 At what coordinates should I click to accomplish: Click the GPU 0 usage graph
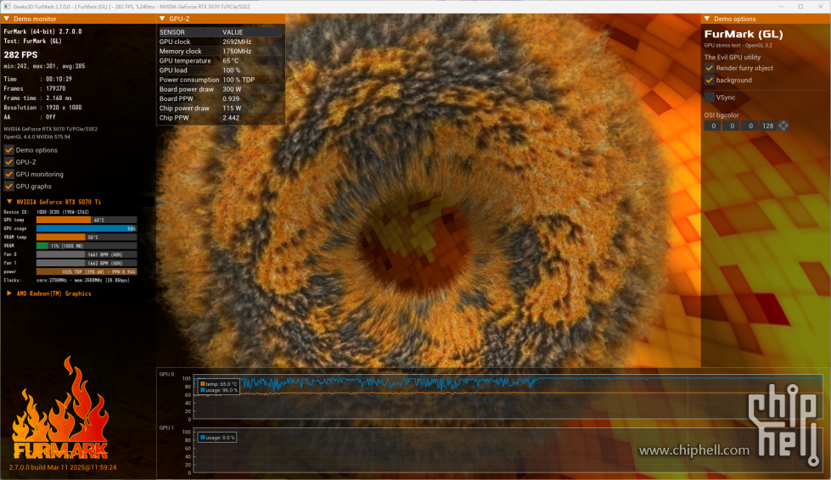tap(508, 398)
